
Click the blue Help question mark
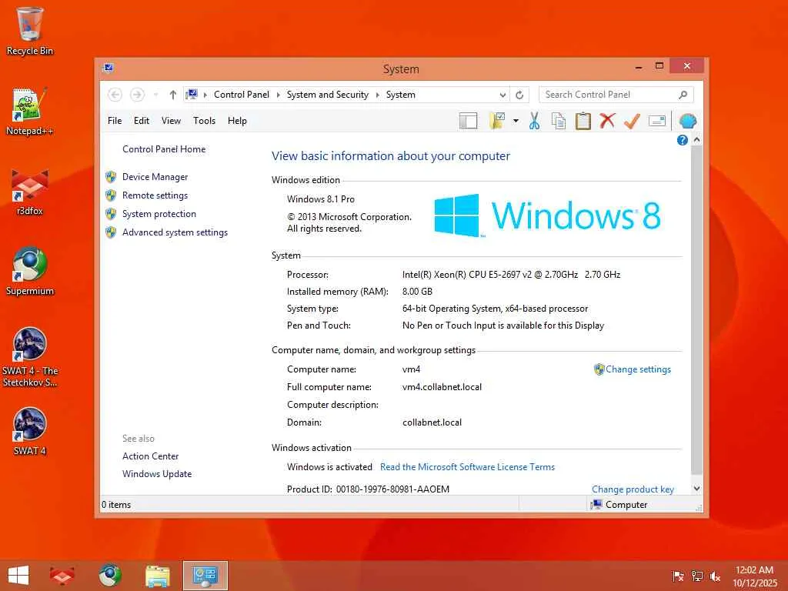pos(682,140)
